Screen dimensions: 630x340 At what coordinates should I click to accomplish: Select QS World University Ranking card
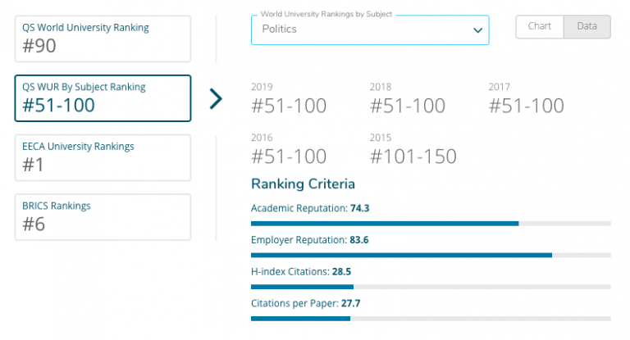point(103,39)
